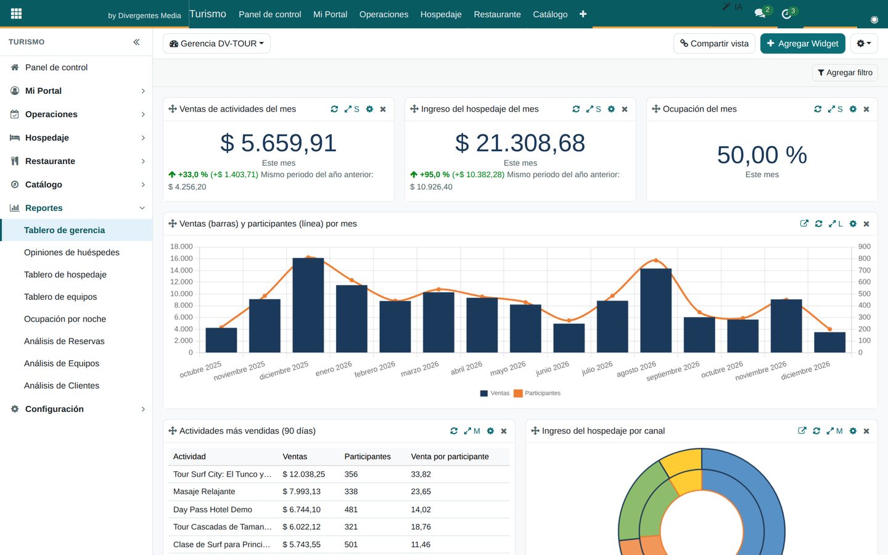Open settings gear of Ingreso del hospedaje del mes
This screenshot has height=555, width=888.
click(611, 109)
